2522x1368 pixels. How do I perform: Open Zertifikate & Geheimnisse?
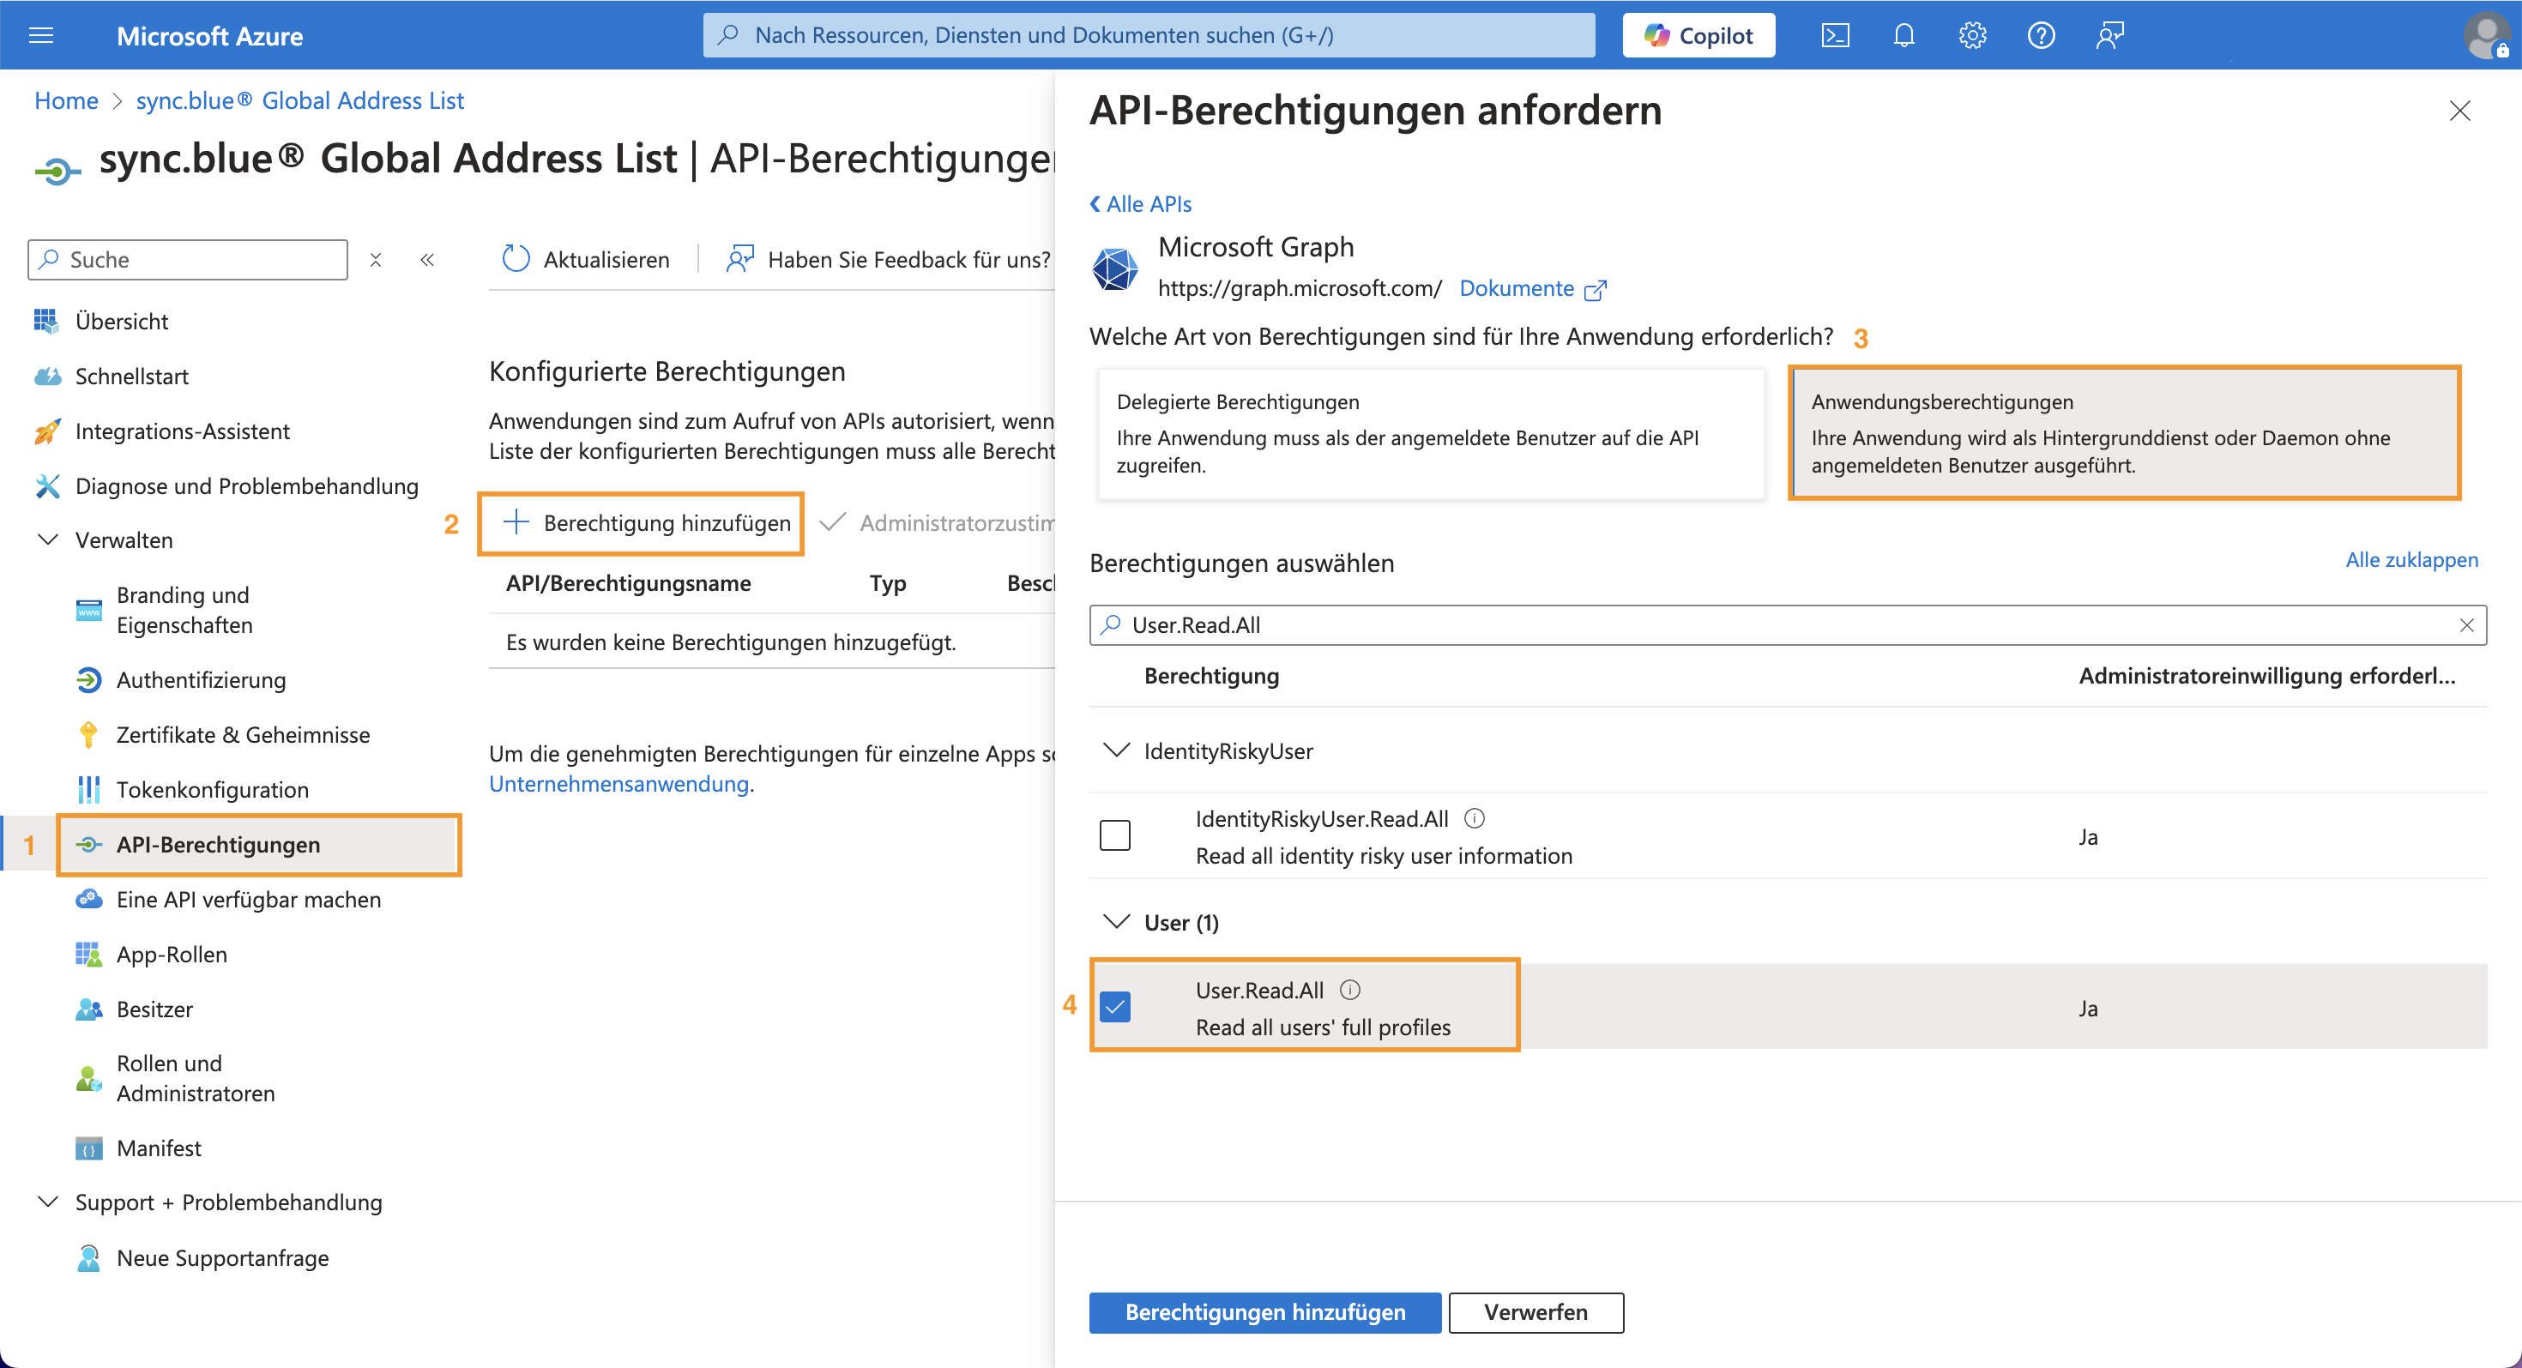pyautogui.click(x=243, y=735)
